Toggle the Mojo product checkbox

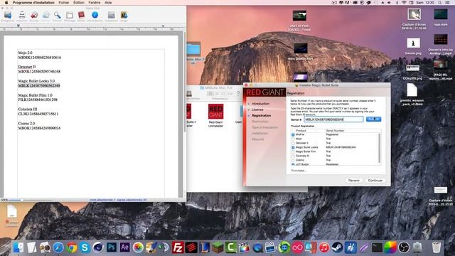pyautogui.click(x=293, y=139)
